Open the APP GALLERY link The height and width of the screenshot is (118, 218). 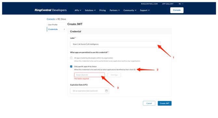click(168, 4)
